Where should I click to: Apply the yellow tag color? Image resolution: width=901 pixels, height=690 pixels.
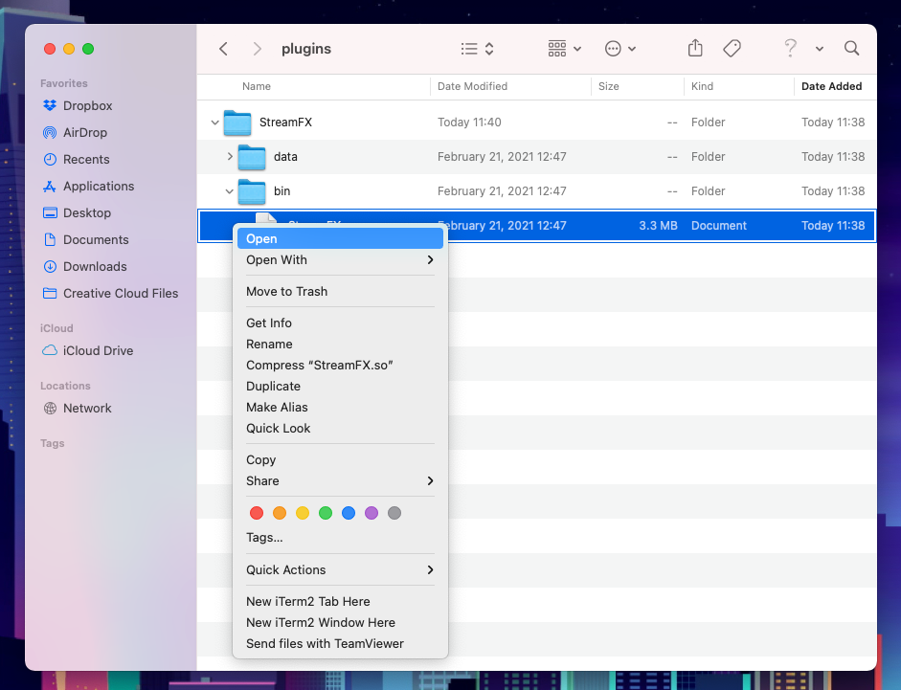303,513
